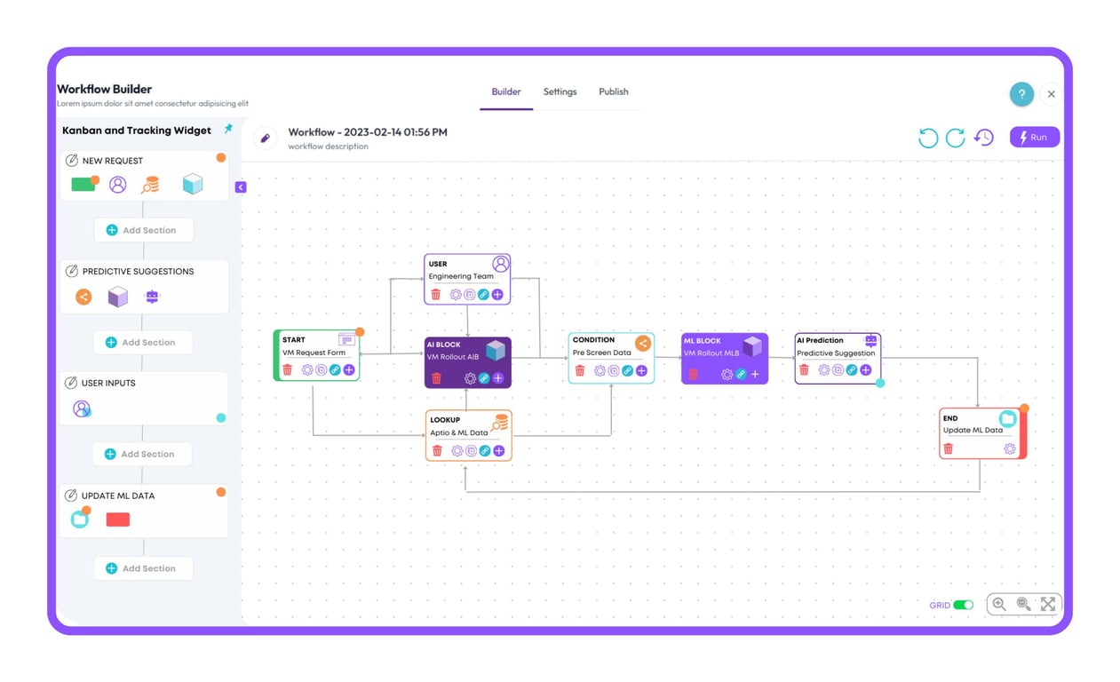Click the pin icon beside Kanban and Tracking Widget

[227, 130]
